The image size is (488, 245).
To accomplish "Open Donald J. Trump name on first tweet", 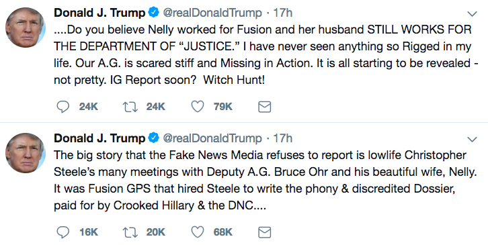I will 99,13.
